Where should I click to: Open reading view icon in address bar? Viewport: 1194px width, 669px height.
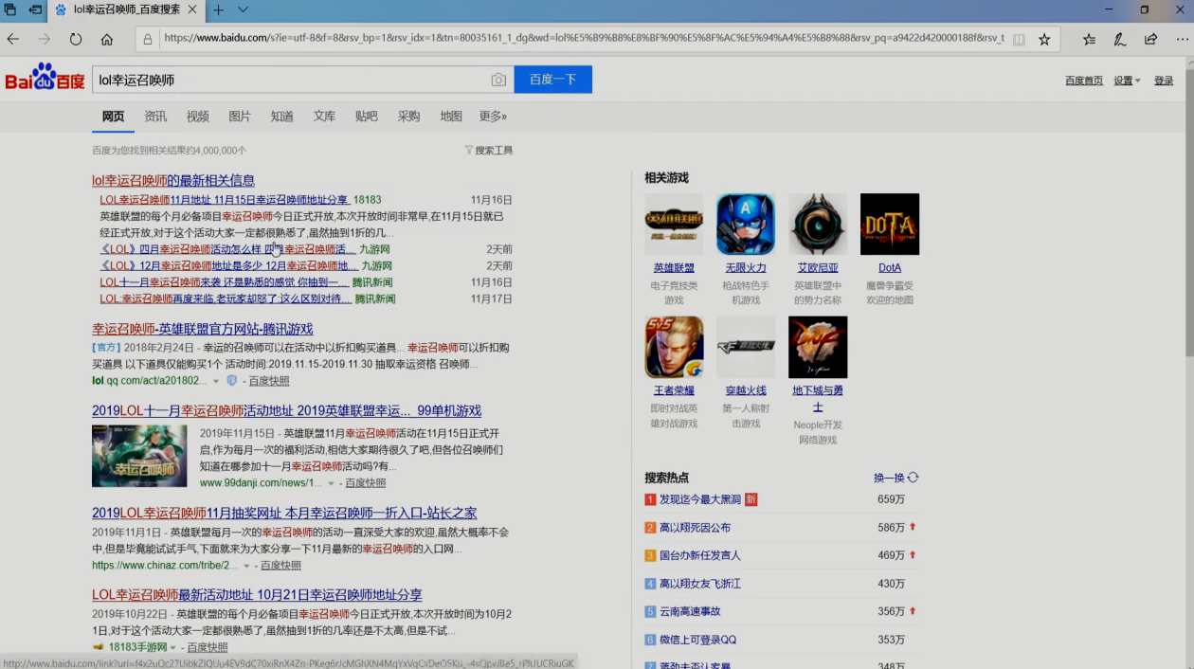[1019, 39]
